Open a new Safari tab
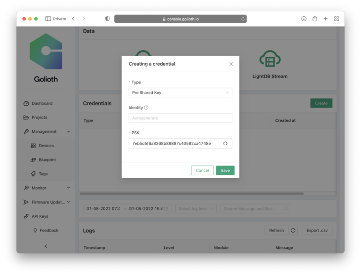 pos(325,19)
